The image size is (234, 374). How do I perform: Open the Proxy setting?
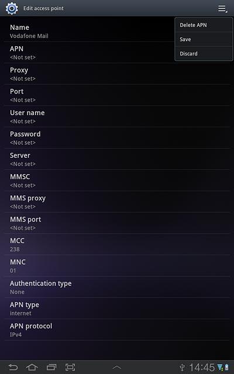(117, 74)
